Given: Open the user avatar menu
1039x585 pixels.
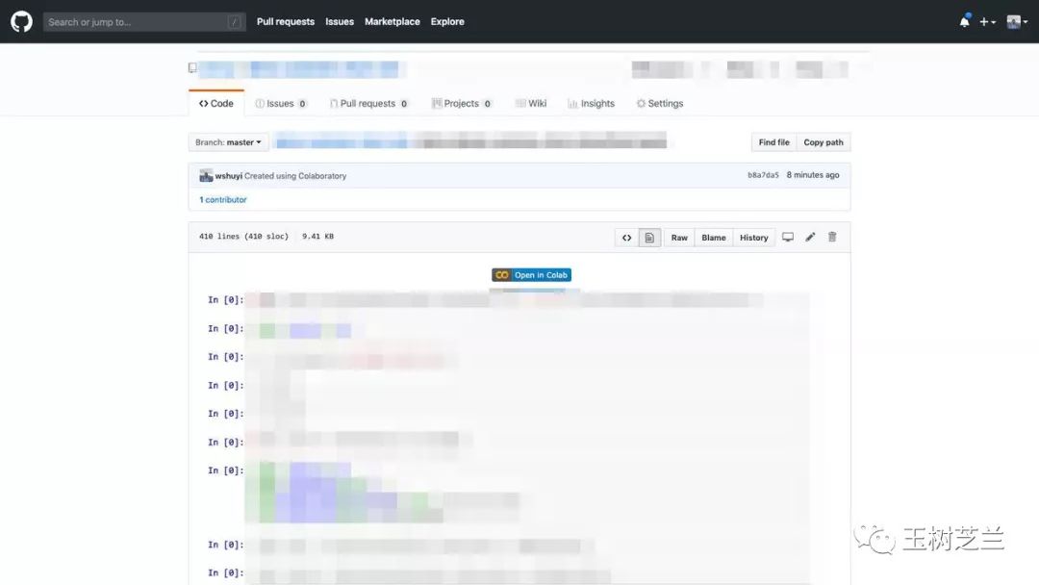Looking at the screenshot, I should (1017, 22).
